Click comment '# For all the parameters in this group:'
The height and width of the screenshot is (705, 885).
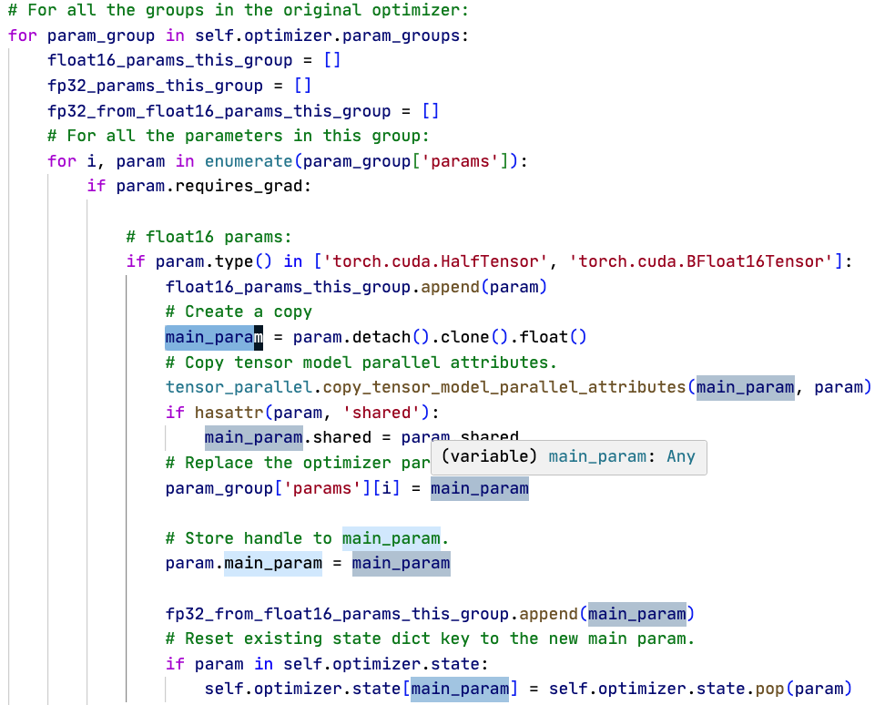[x=239, y=136]
